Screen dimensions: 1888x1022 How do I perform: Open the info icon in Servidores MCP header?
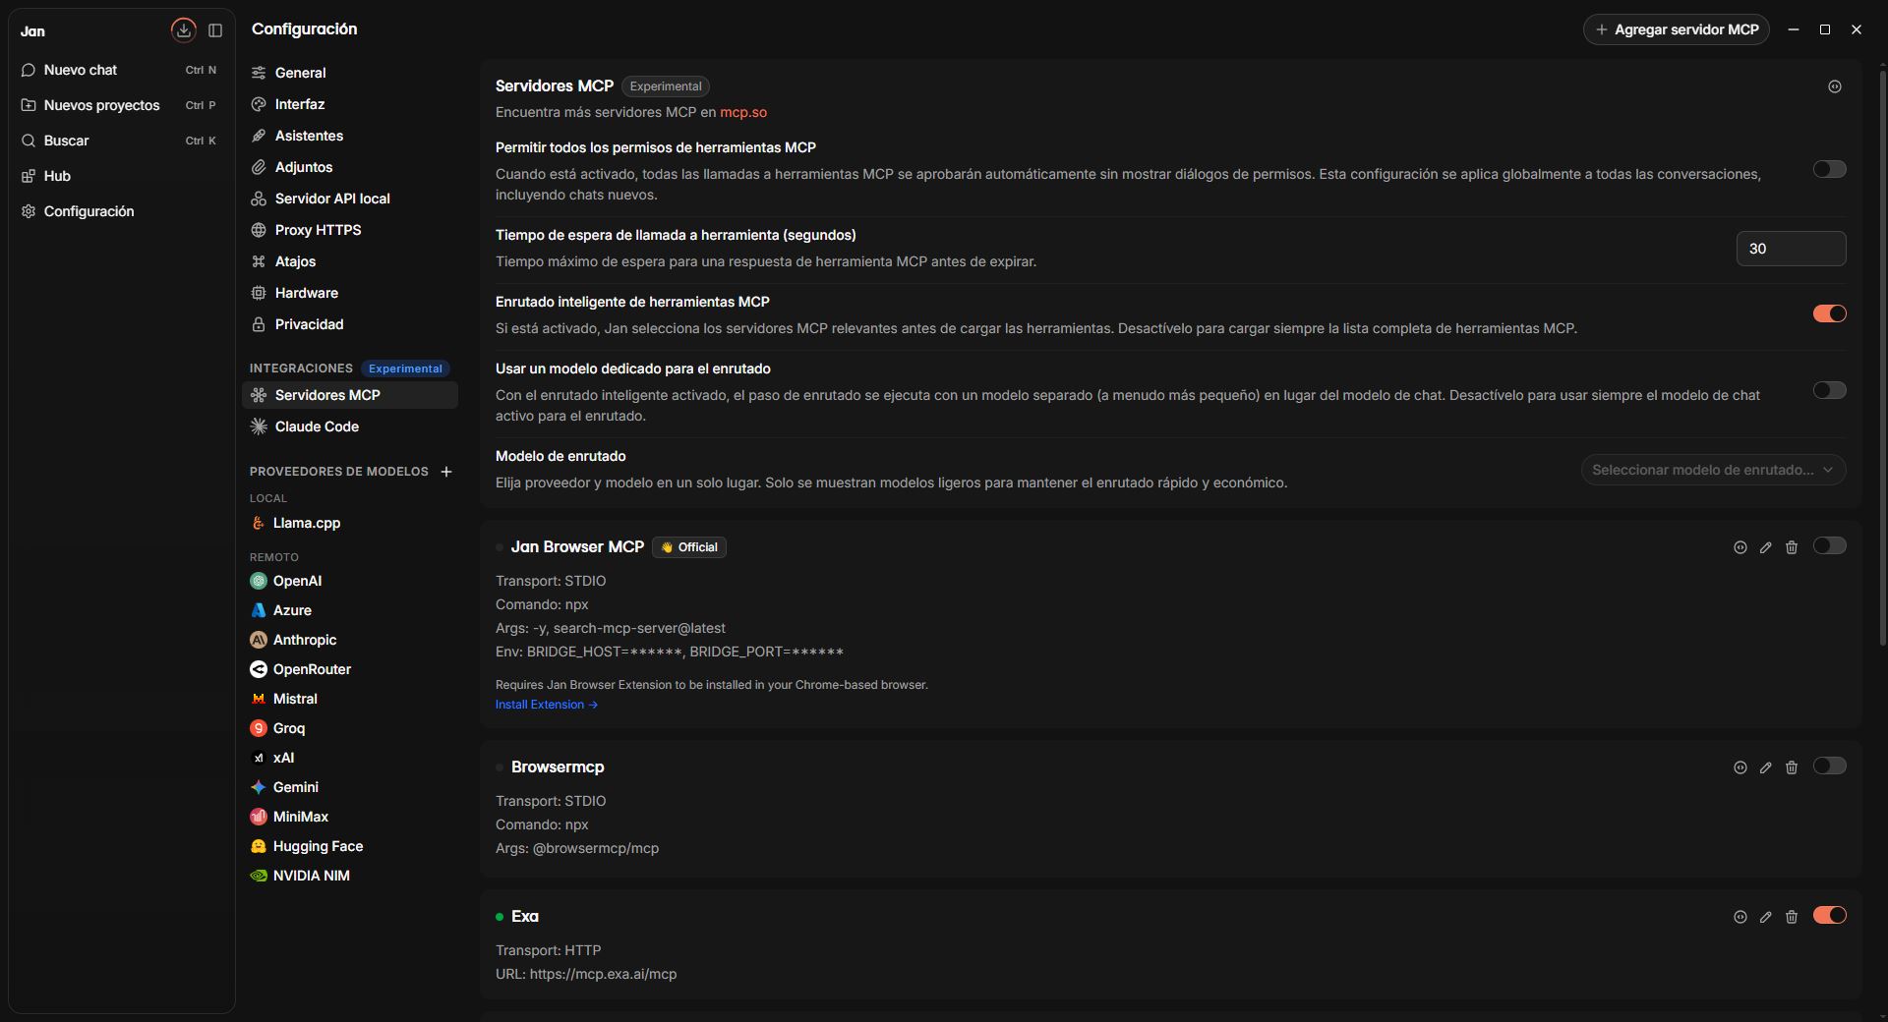click(1835, 86)
